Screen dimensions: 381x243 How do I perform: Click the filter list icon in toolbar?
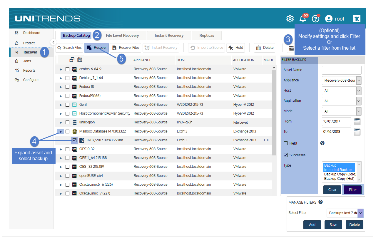[x=291, y=48]
